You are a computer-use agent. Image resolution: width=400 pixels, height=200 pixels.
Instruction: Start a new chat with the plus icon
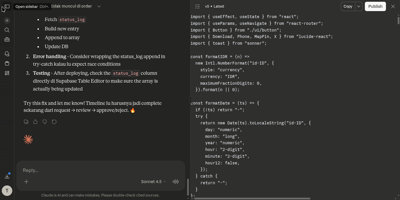point(7,20)
